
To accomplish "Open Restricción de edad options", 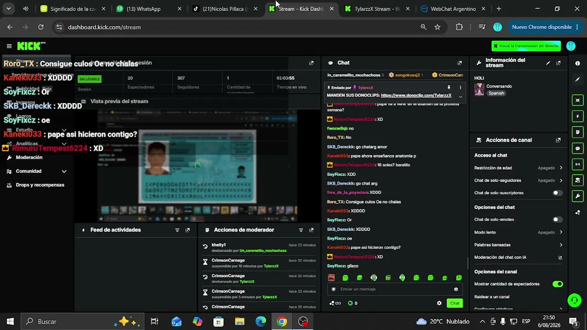I will click(518, 168).
